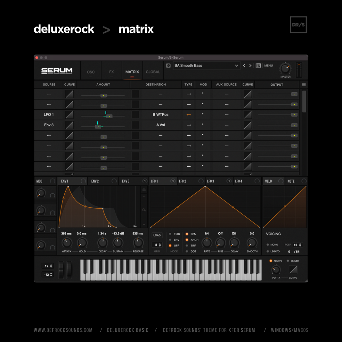Go to previous preset arrow
Viewport: 342px width, 342px height.
(244, 65)
